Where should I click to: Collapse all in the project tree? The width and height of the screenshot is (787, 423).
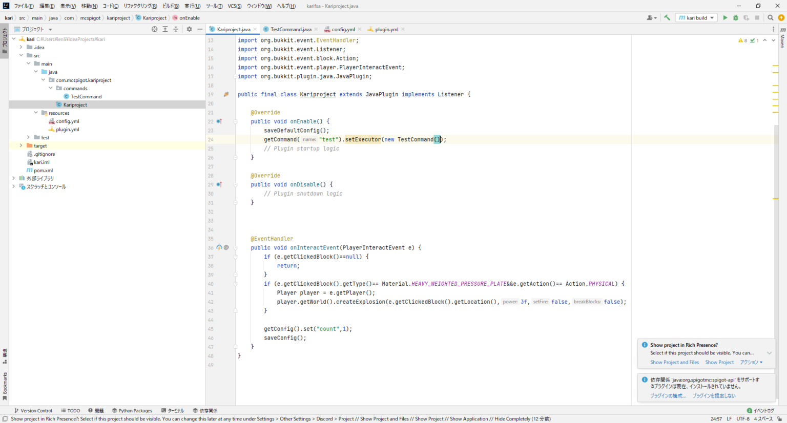coord(176,29)
